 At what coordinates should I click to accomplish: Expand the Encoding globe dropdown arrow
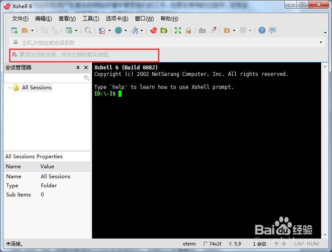coord(125,31)
